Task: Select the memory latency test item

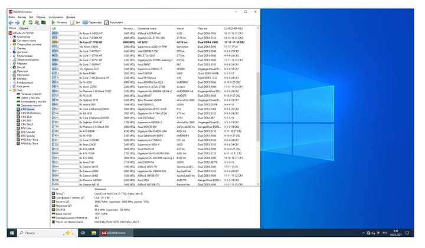Action: [x=30, y=105]
